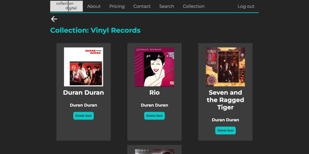The height and width of the screenshot is (154, 309).
Task: Click the Duran Duran album cover
Action: pos(84,67)
